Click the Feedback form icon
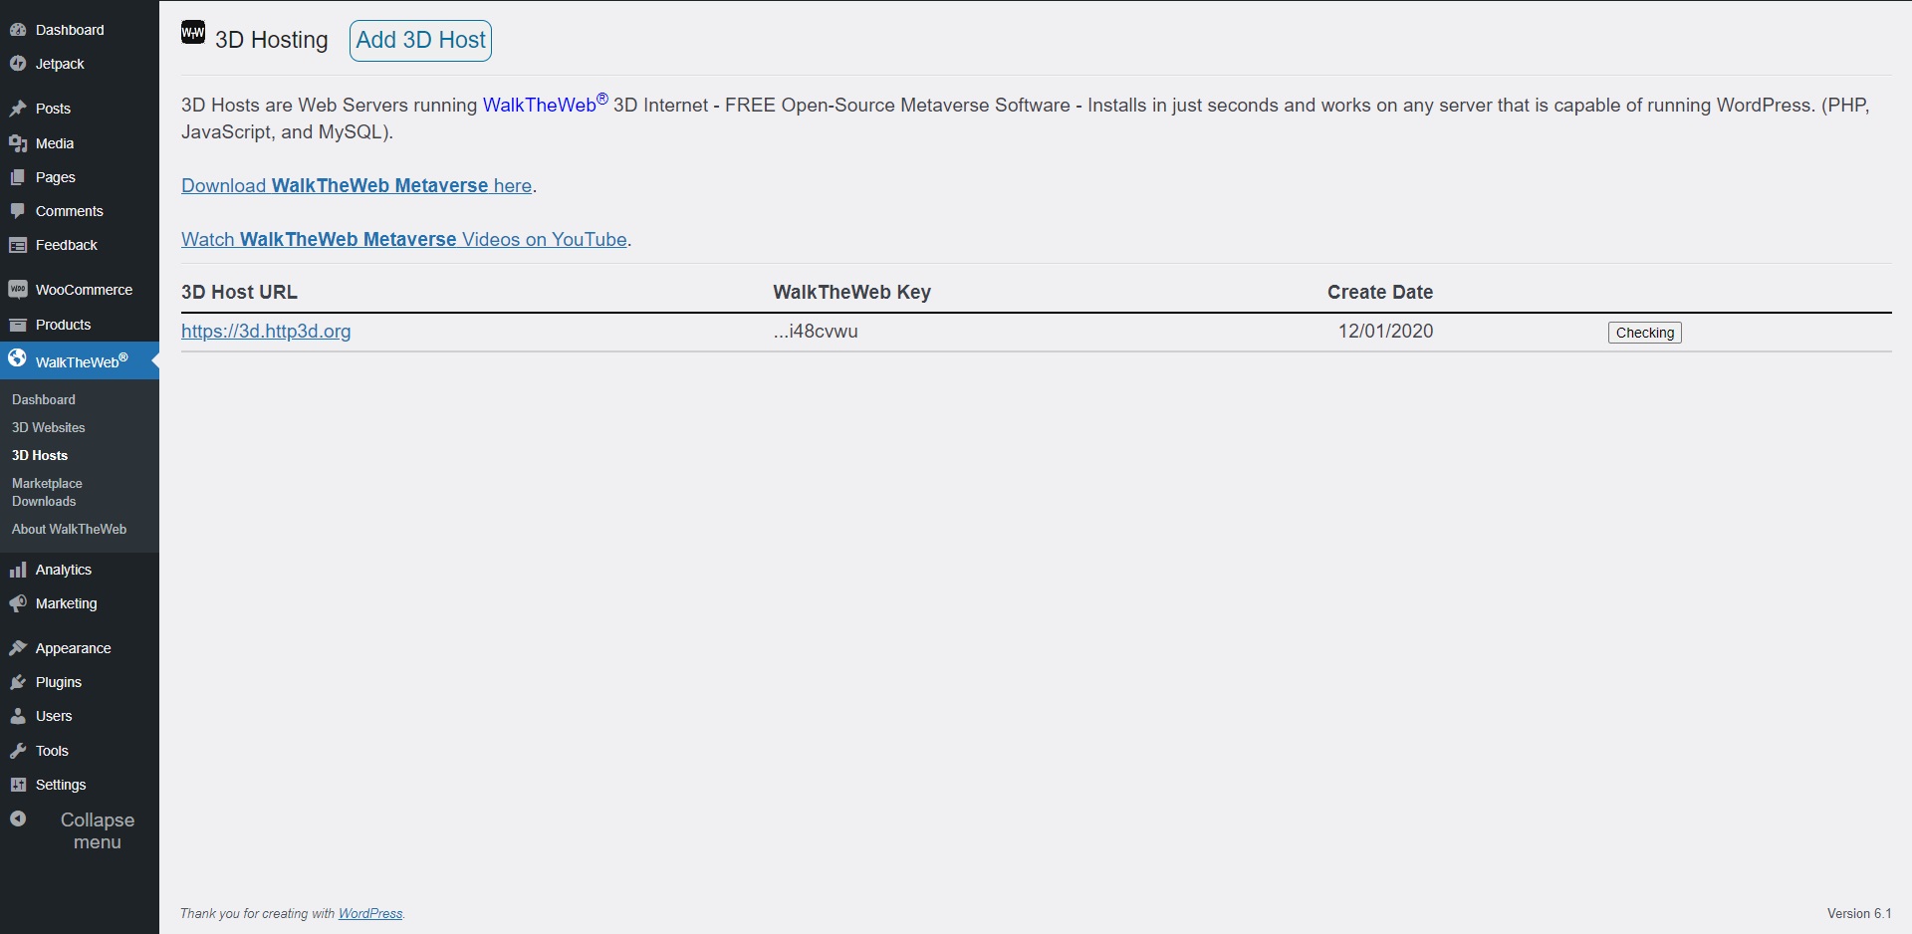The width and height of the screenshot is (1912, 934). (x=18, y=245)
